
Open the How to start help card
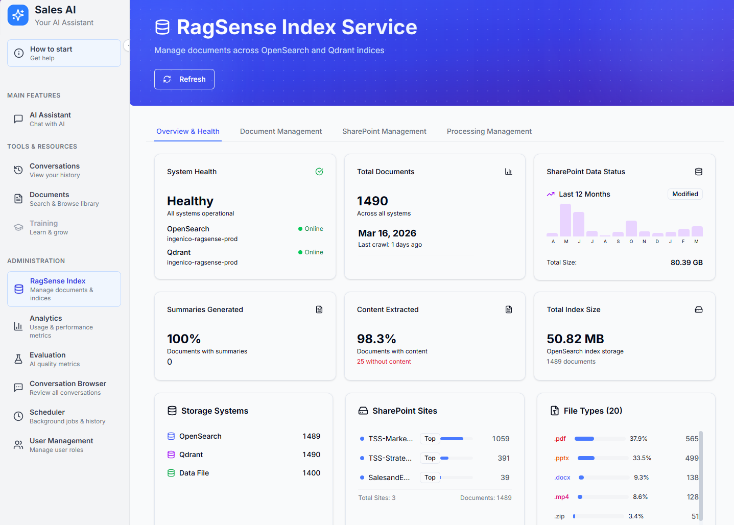(64, 53)
